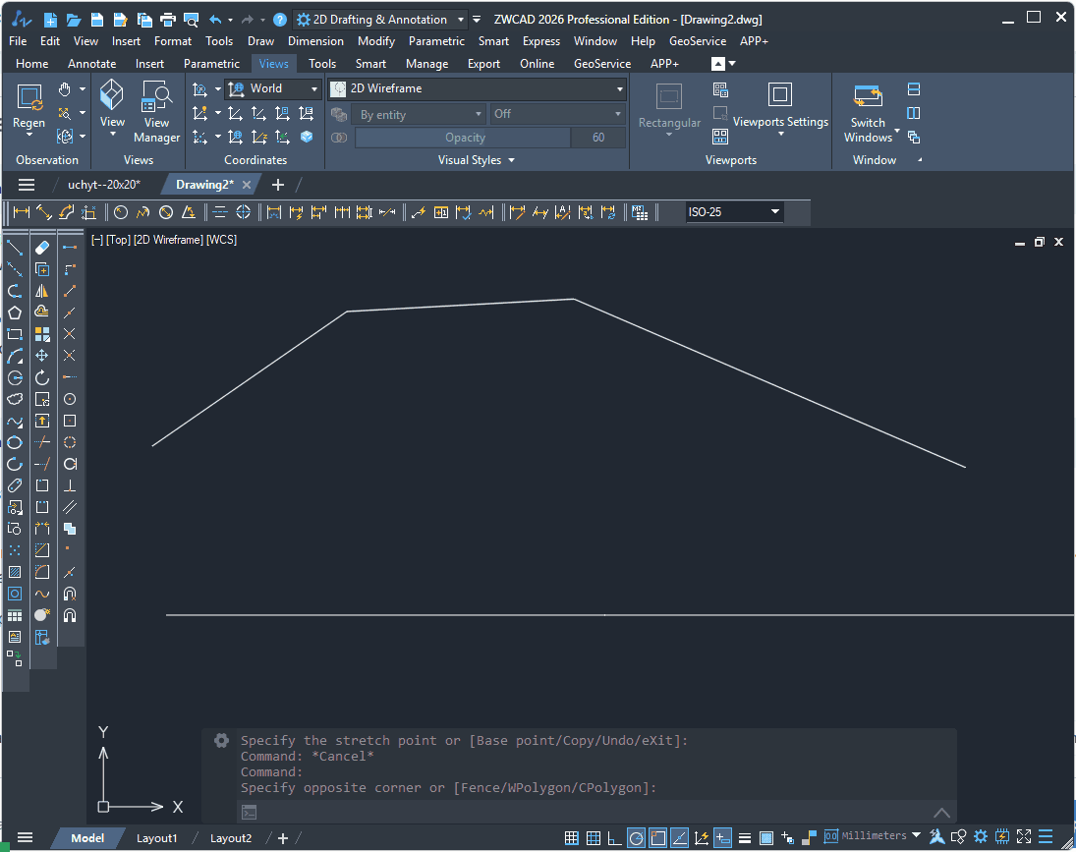1076x852 pixels.
Task: Add a new drawing tab with plus
Action: (278, 185)
